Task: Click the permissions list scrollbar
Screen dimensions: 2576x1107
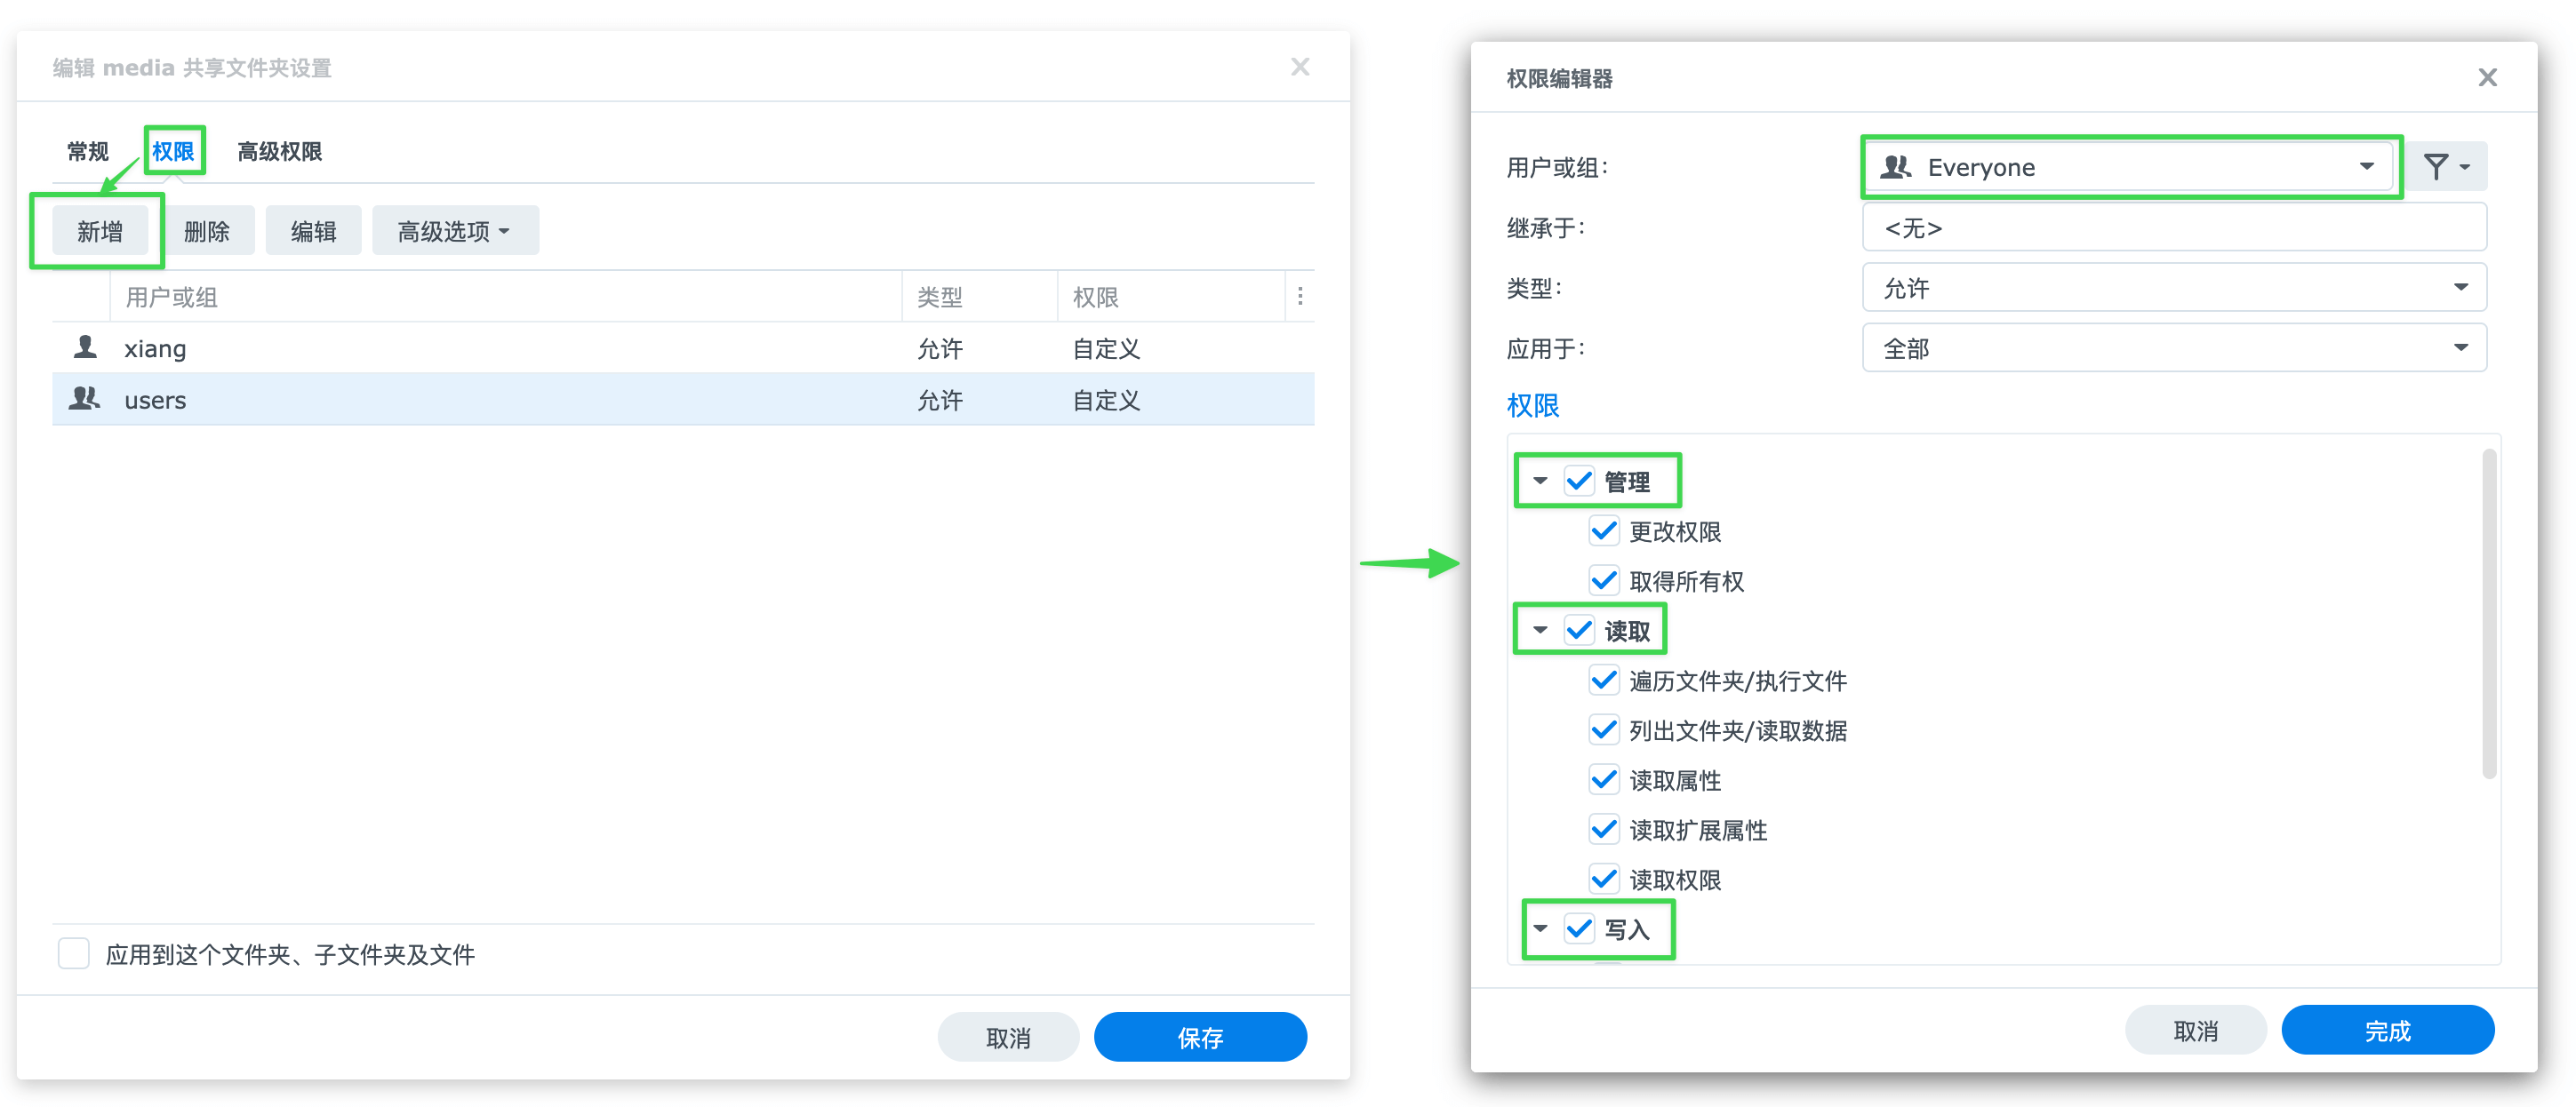Action: 2488,613
